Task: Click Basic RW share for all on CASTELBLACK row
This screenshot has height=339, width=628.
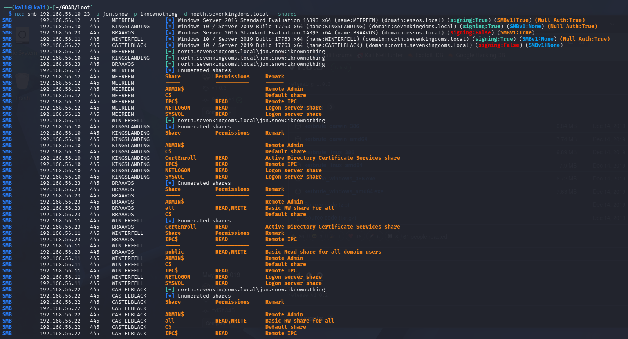Action: [x=300, y=321]
